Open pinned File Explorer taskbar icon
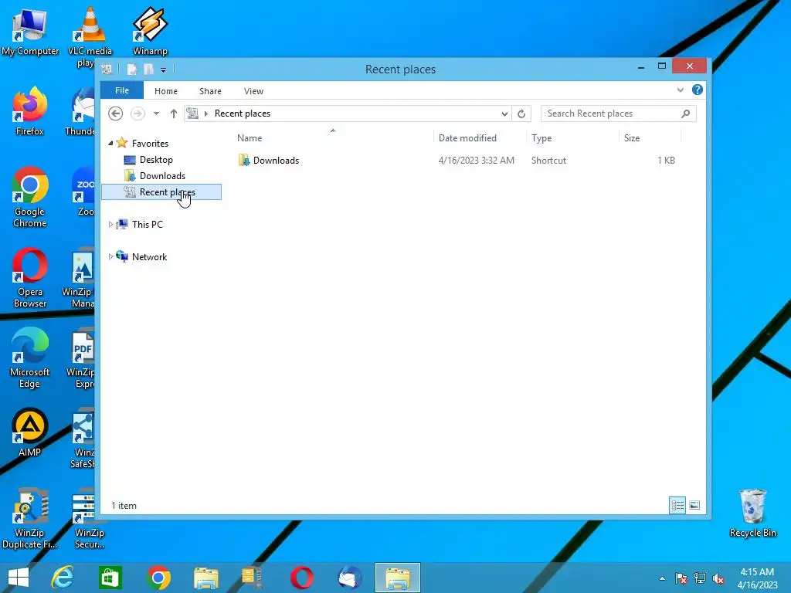 coord(205,578)
